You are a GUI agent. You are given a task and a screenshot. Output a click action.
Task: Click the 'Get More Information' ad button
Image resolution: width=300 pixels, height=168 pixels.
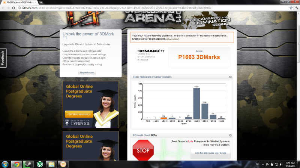[x=79, y=114]
